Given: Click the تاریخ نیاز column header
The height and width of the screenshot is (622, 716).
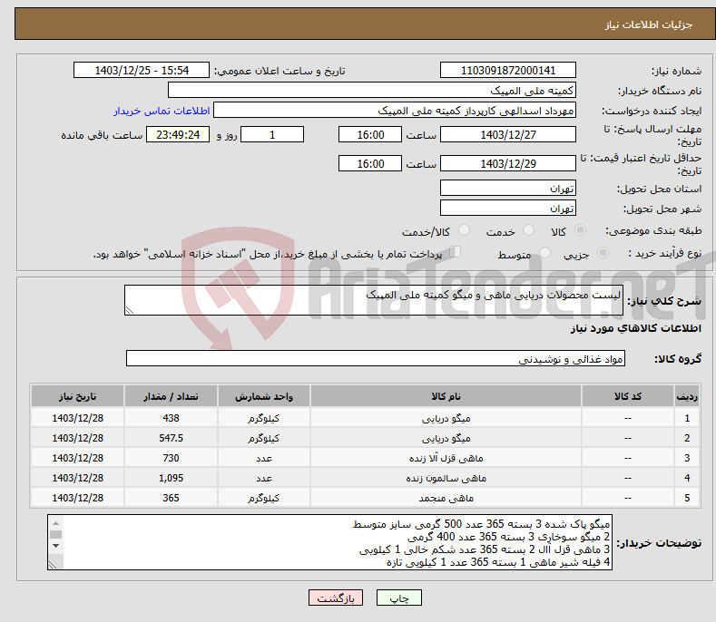Looking at the screenshot, I should click(78, 396).
